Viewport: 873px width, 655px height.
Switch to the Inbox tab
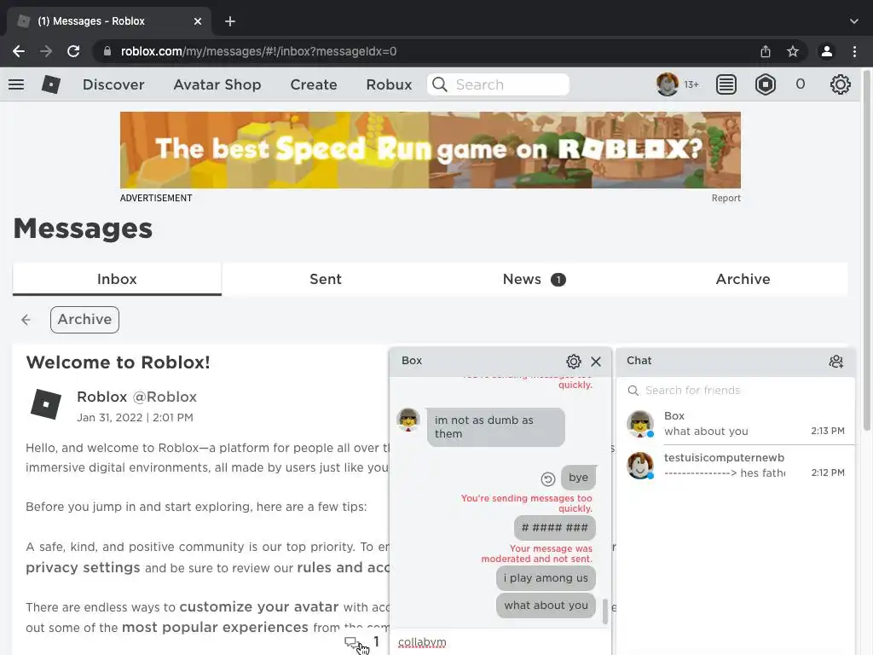117,279
